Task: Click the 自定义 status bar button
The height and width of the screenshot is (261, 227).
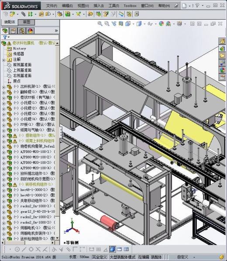Action: coord(183,257)
